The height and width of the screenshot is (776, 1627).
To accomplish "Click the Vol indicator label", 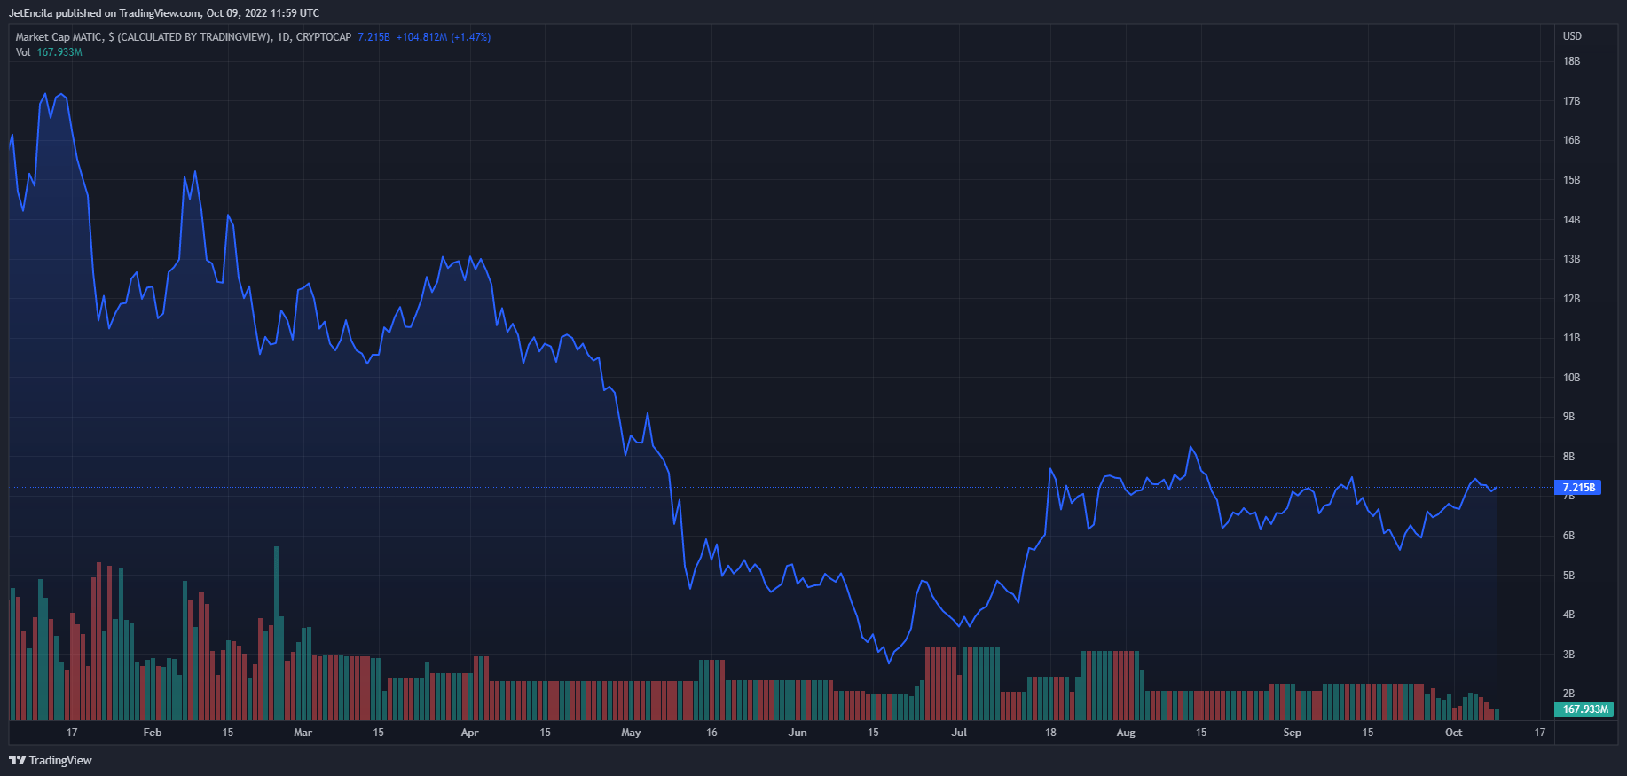I will (x=23, y=52).
